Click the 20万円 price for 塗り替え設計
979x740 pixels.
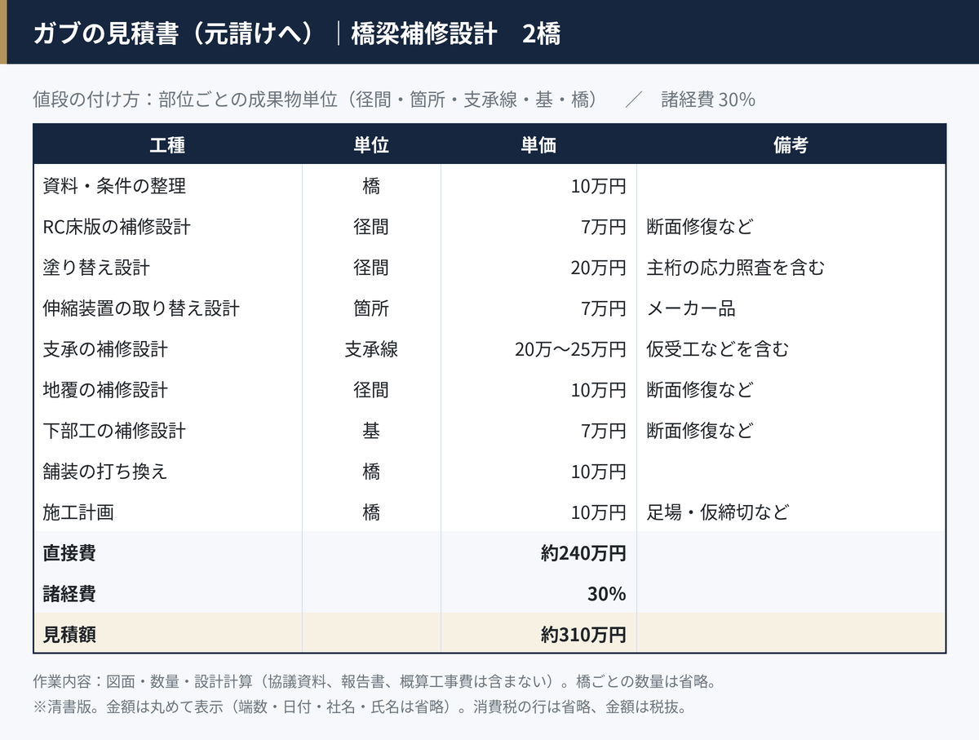click(599, 268)
